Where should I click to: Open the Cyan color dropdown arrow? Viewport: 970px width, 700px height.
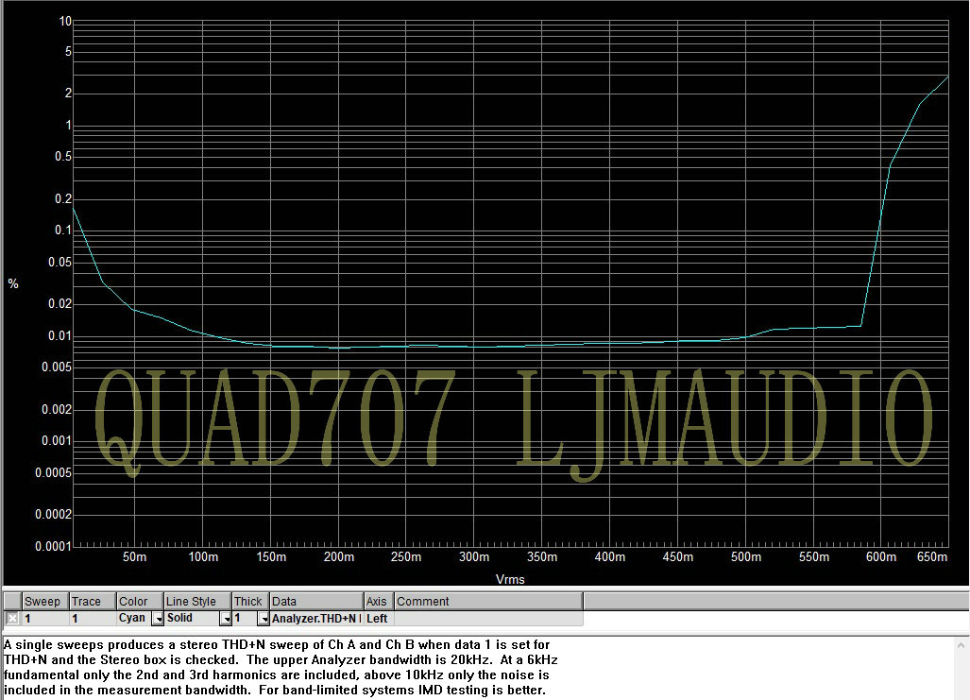pos(158,619)
